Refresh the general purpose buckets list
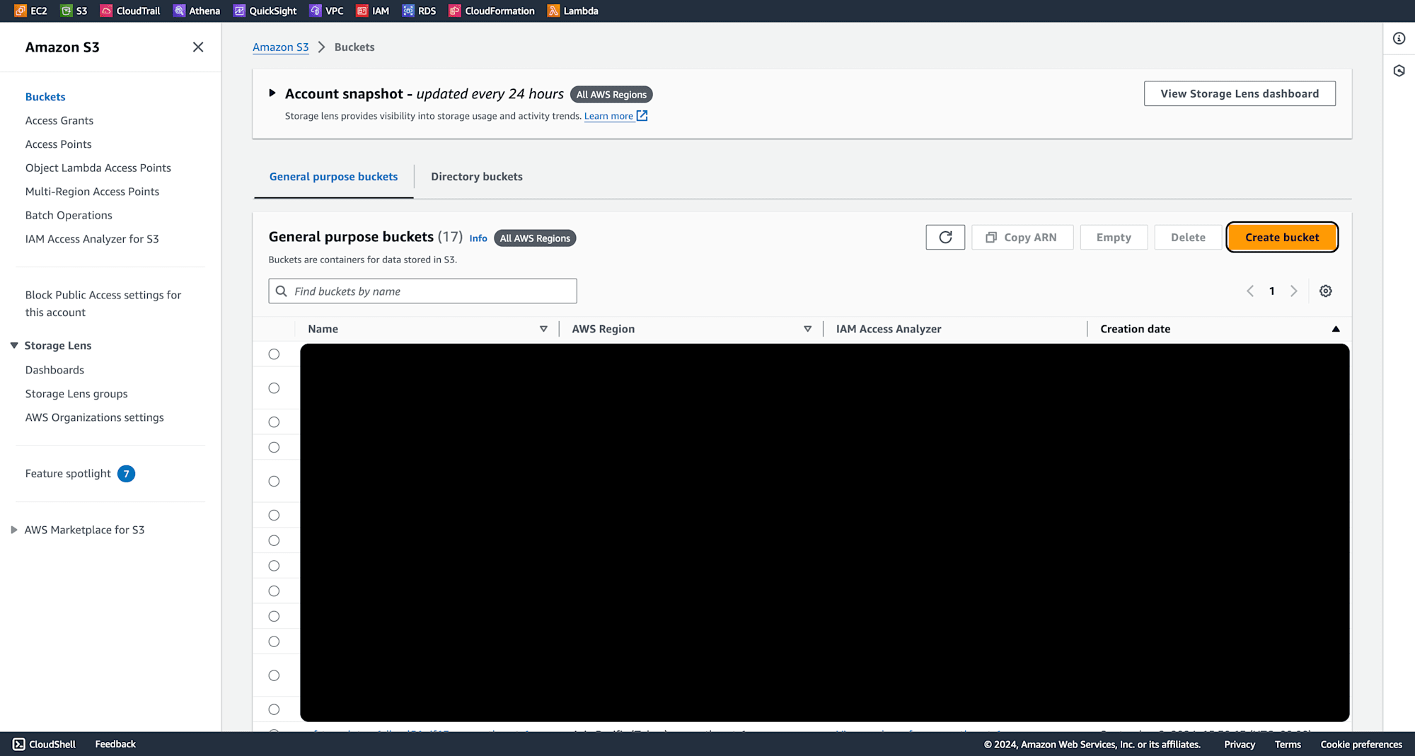This screenshot has height=756, width=1415. [945, 237]
